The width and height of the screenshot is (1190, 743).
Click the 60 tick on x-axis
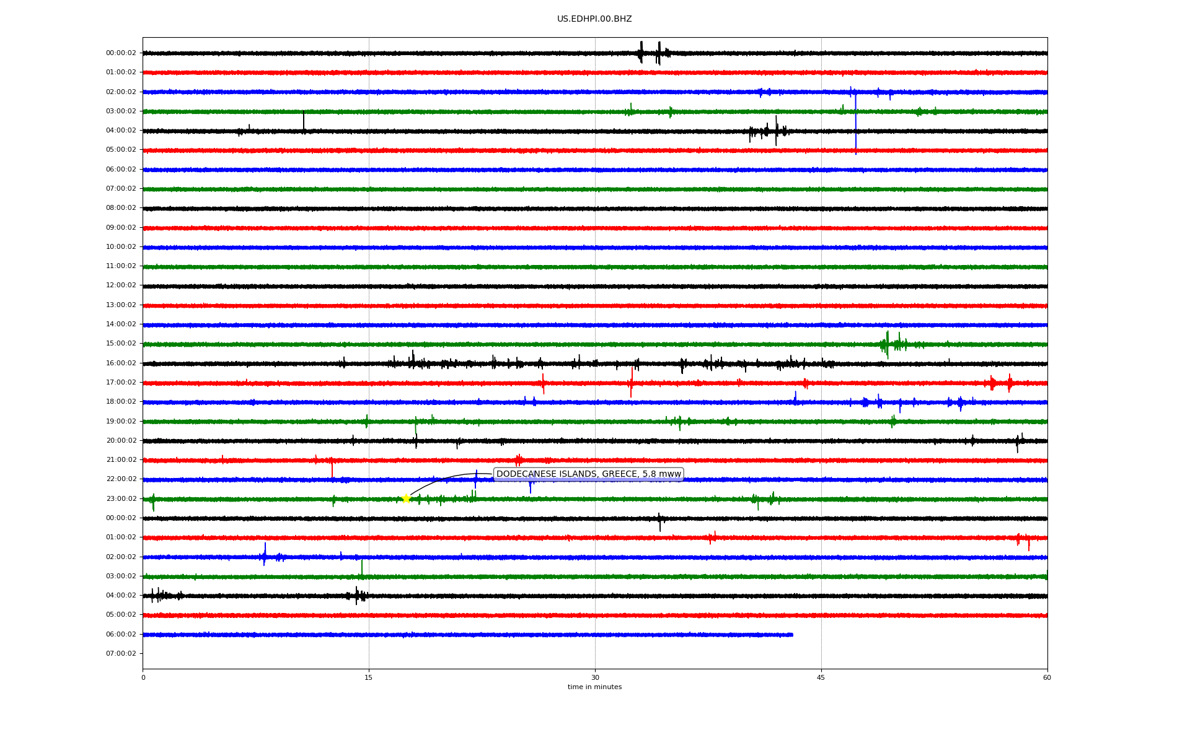(1047, 677)
